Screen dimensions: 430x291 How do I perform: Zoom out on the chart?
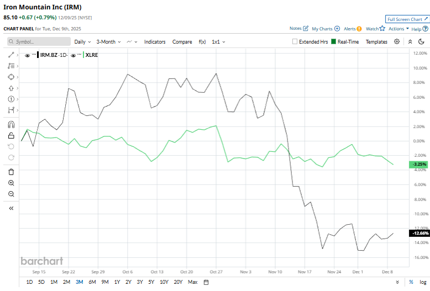[x=11, y=194]
